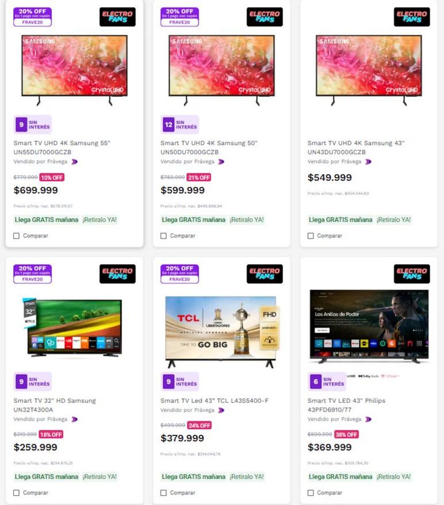Click the 12 sin interés installment badge
The height and width of the screenshot is (505, 444).
coord(179,124)
